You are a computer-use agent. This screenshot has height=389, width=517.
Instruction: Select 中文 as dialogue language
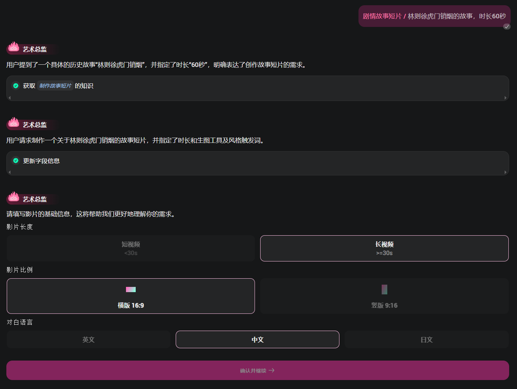pos(258,340)
